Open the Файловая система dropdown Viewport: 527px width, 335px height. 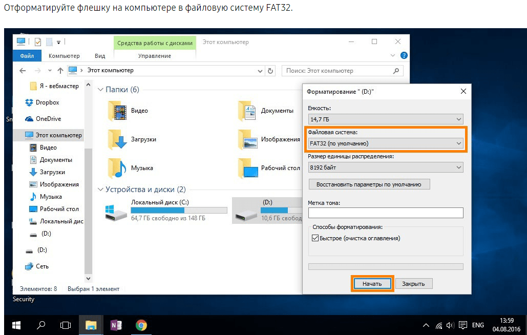click(x=385, y=143)
